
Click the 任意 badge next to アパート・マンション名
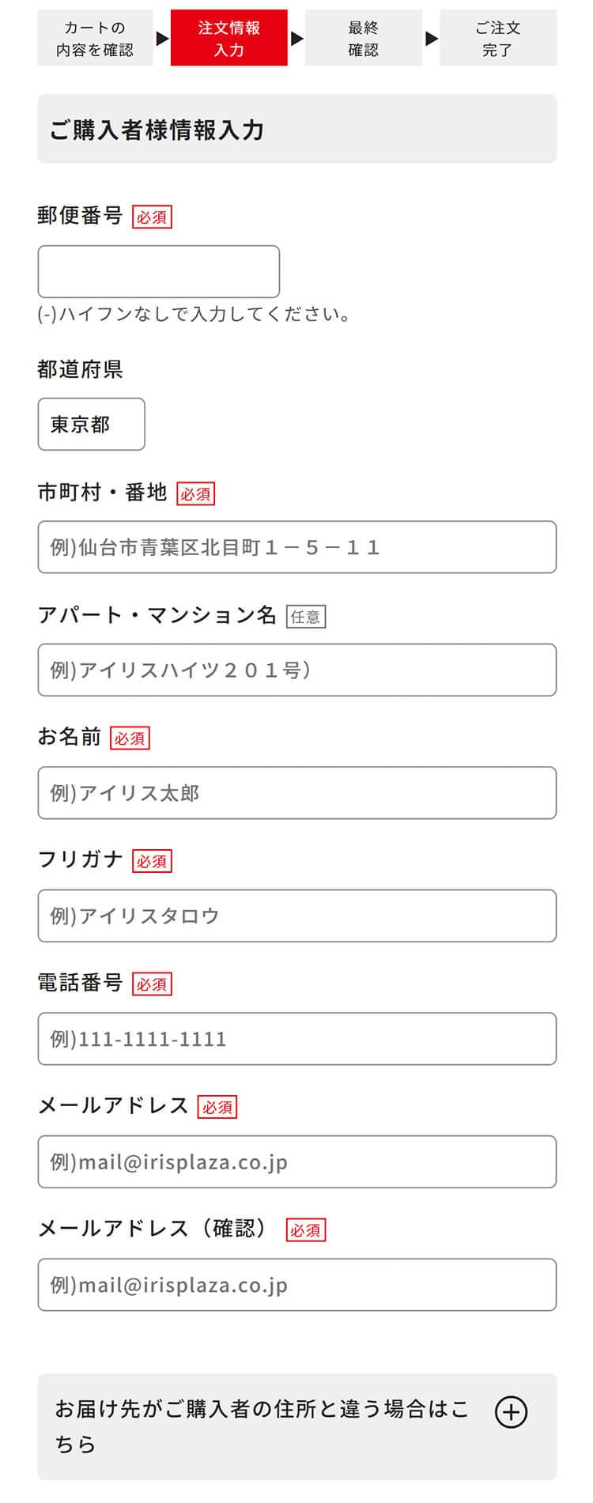click(x=305, y=617)
